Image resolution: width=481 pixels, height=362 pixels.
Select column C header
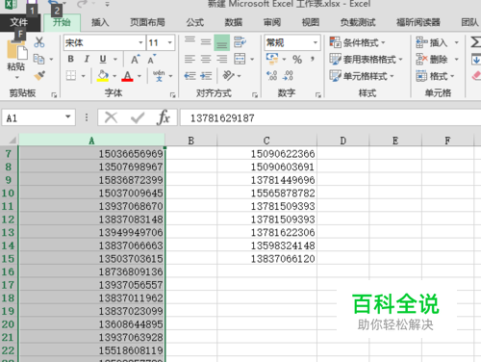(x=266, y=141)
